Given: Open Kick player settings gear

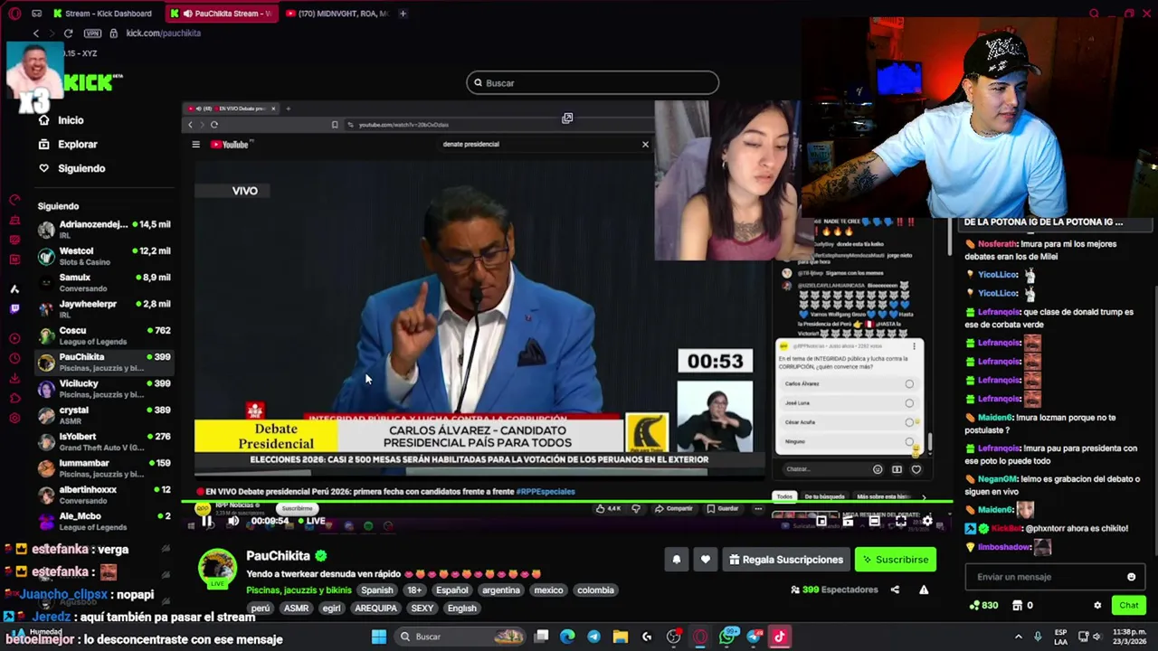Looking at the screenshot, I should [x=927, y=521].
